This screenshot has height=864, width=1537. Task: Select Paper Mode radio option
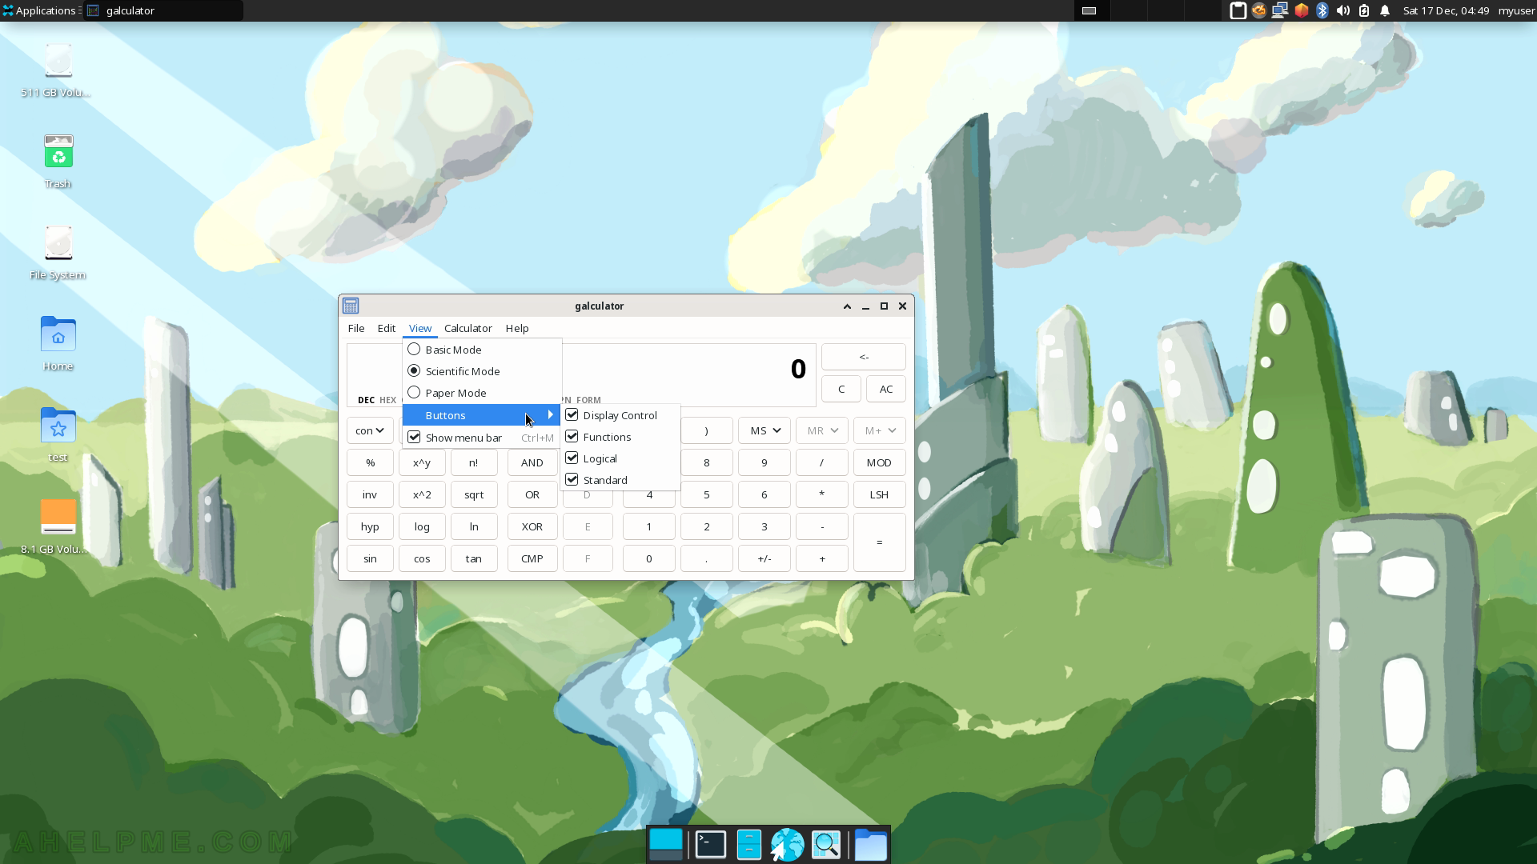pos(482,393)
